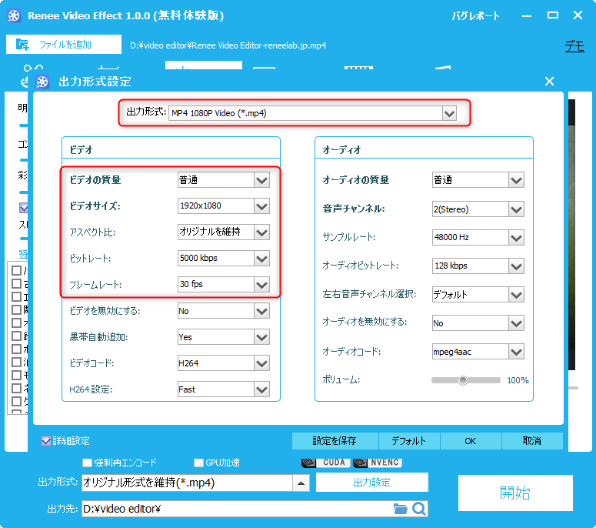This screenshot has width=596, height=528.
Task: Click the 取消 cancel button
Action: click(532, 441)
